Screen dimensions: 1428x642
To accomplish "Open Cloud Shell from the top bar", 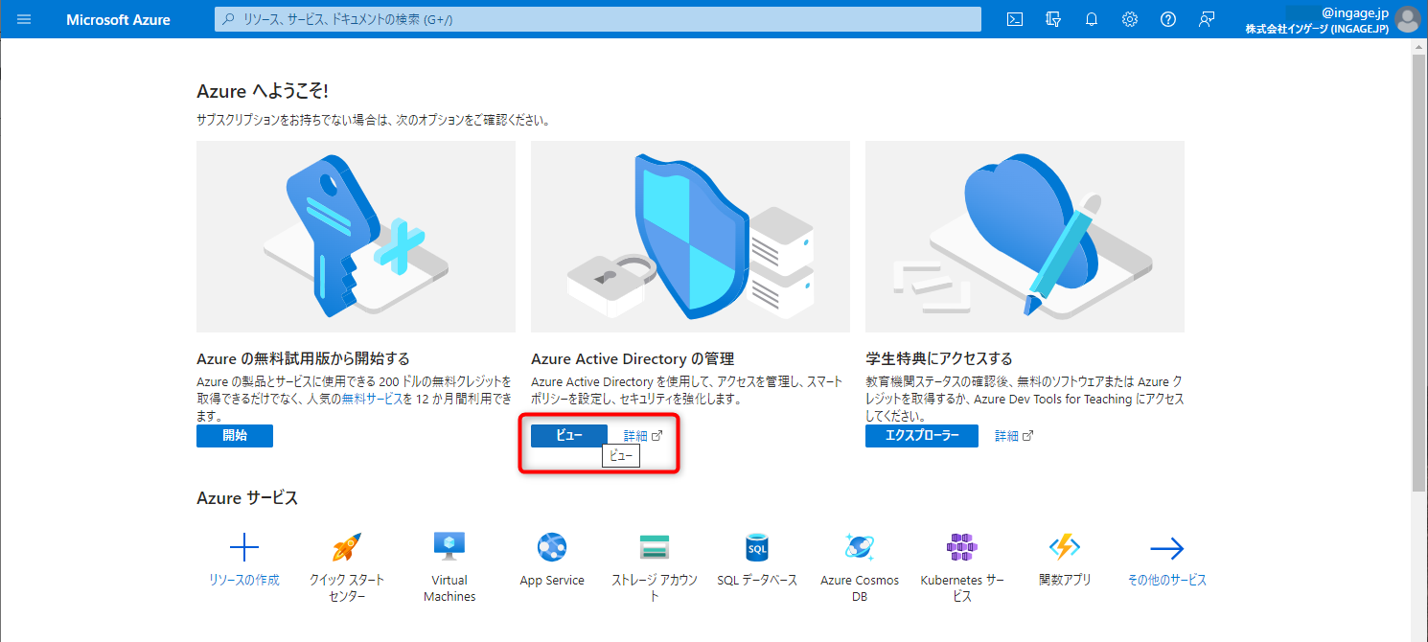I will pos(1015,19).
